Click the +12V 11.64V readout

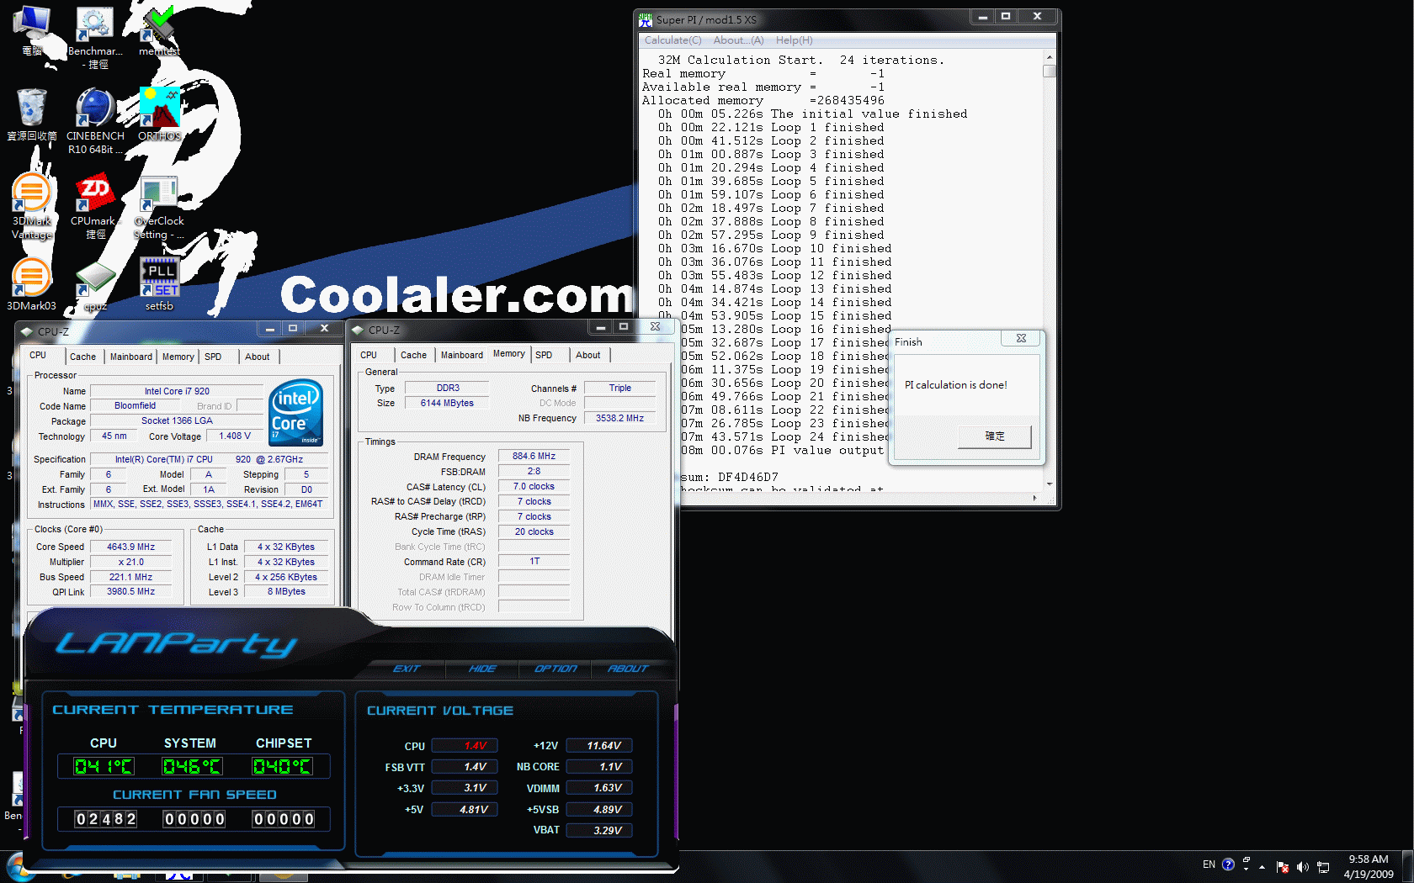click(599, 746)
